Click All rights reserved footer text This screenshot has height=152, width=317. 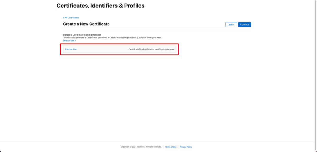coord(153,147)
